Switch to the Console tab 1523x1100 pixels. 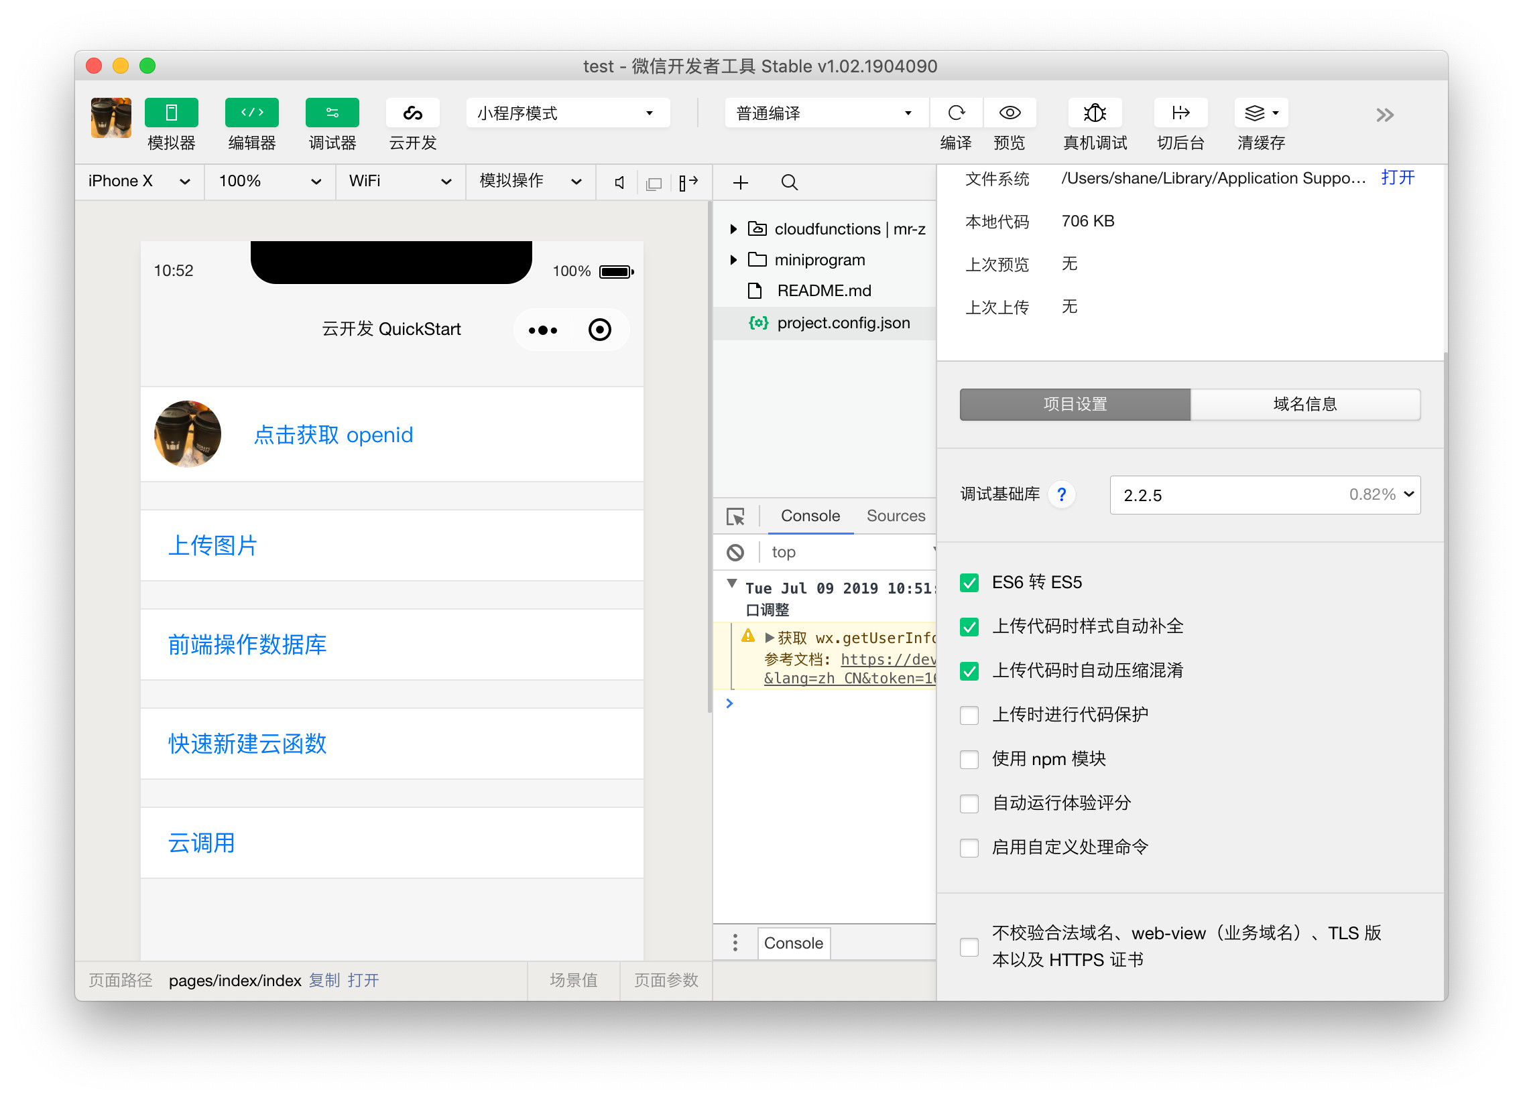pyautogui.click(x=810, y=516)
